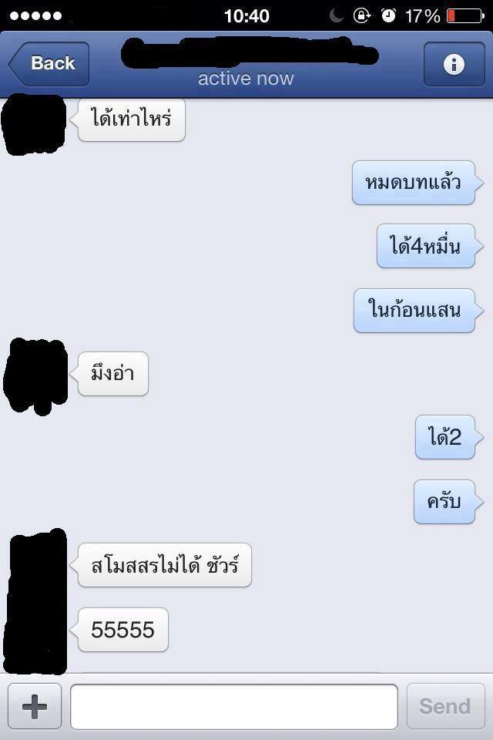Tap the signal strength dots
Screen dimensions: 493x740
[x=36, y=16]
